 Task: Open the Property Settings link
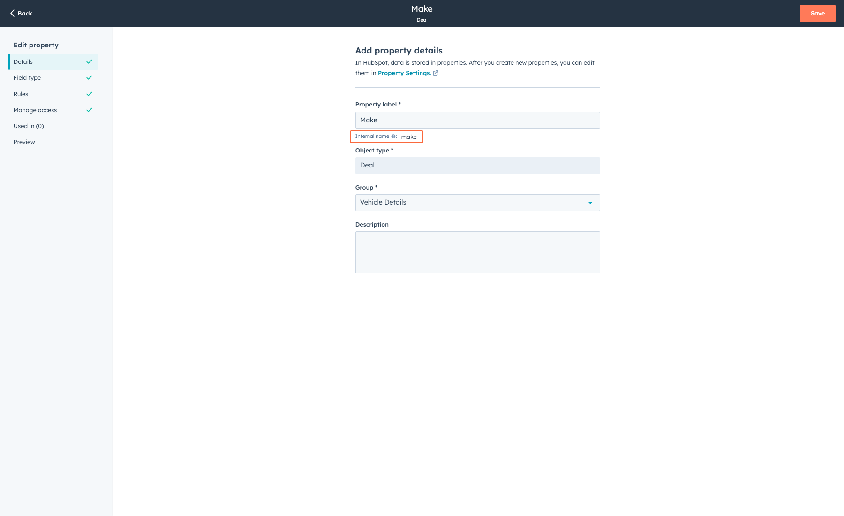[404, 73]
